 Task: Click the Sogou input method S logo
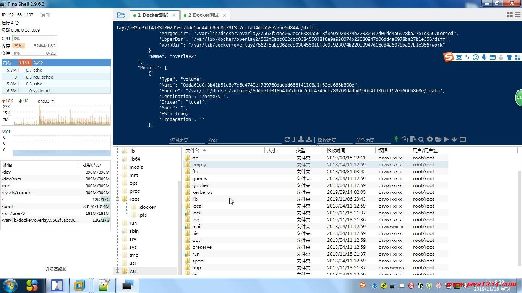pyautogui.click(x=449, y=57)
